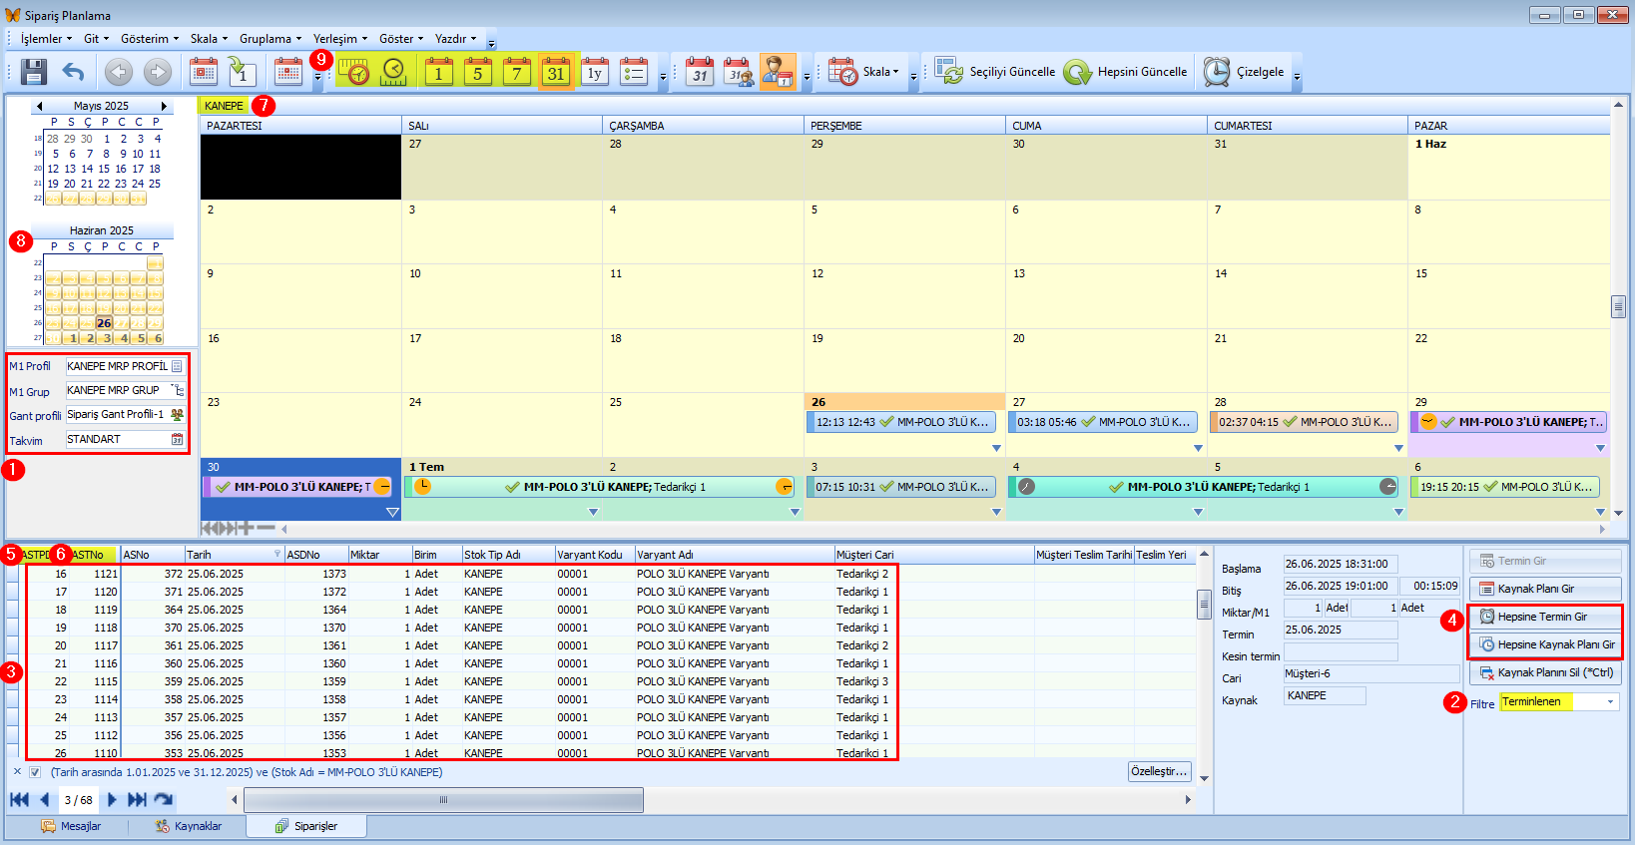The height and width of the screenshot is (845, 1635).
Task: Tick the row selector for ASTPD 24
Action: point(13,717)
